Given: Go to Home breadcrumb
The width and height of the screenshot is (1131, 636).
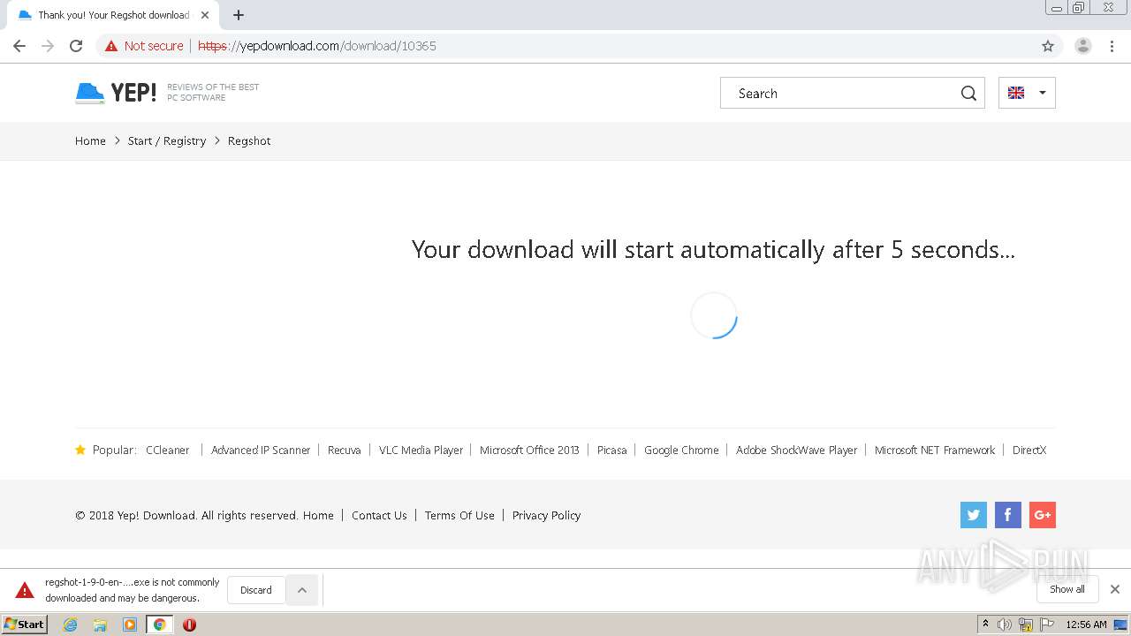Looking at the screenshot, I should [x=90, y=141].
